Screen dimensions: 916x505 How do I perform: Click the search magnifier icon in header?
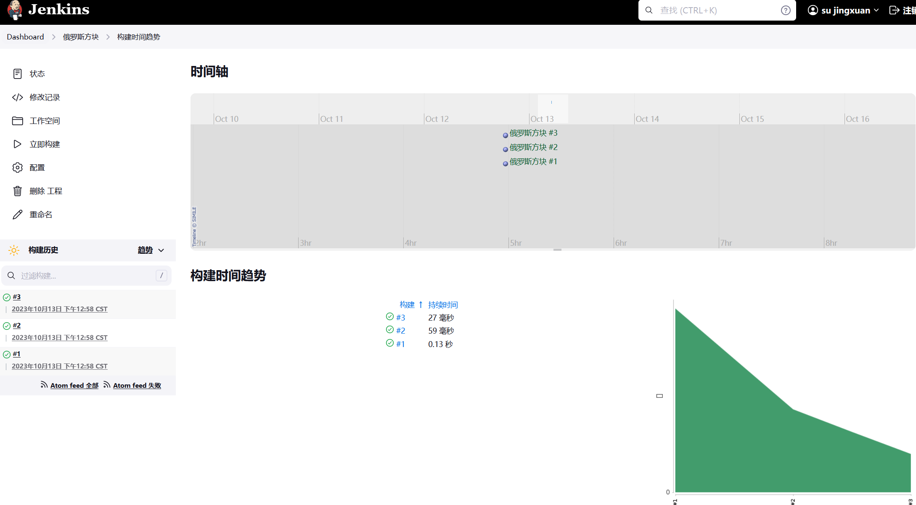point(649,10)
